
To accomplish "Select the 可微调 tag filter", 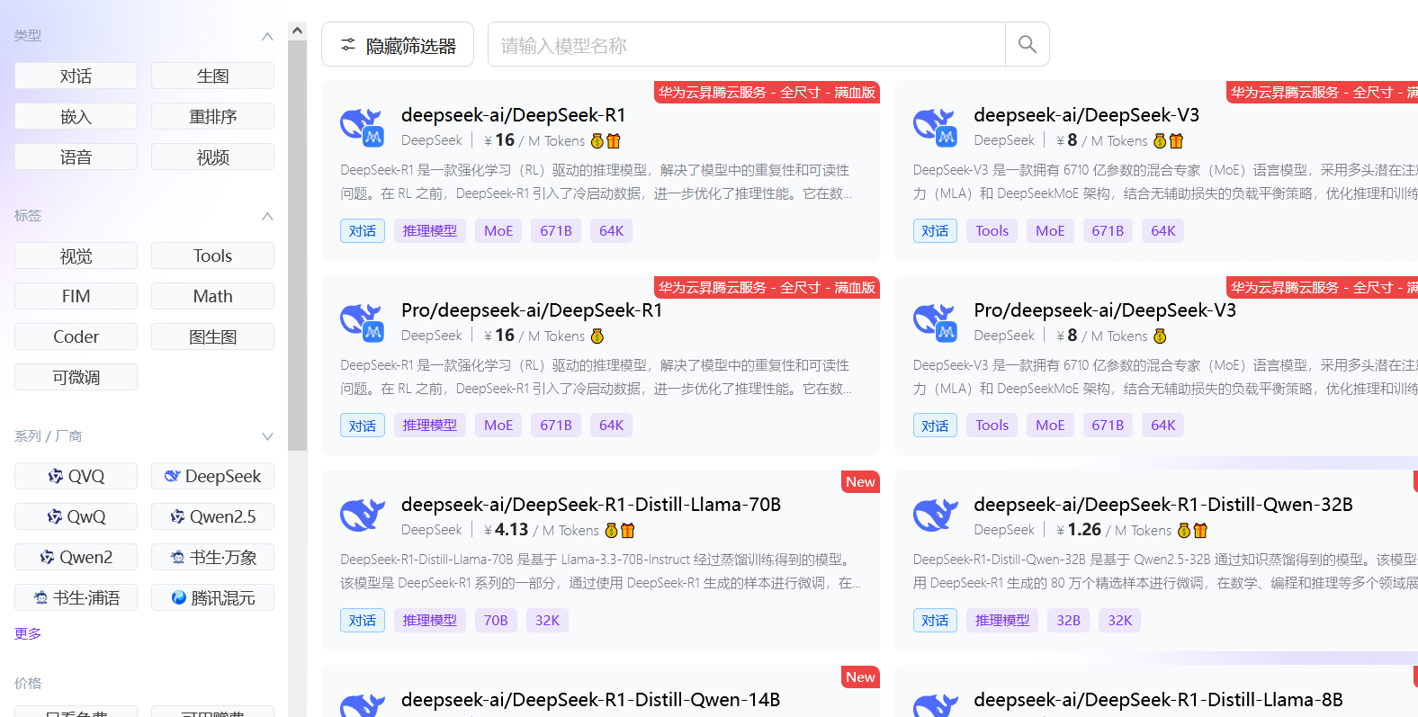I will pos(76,377).
